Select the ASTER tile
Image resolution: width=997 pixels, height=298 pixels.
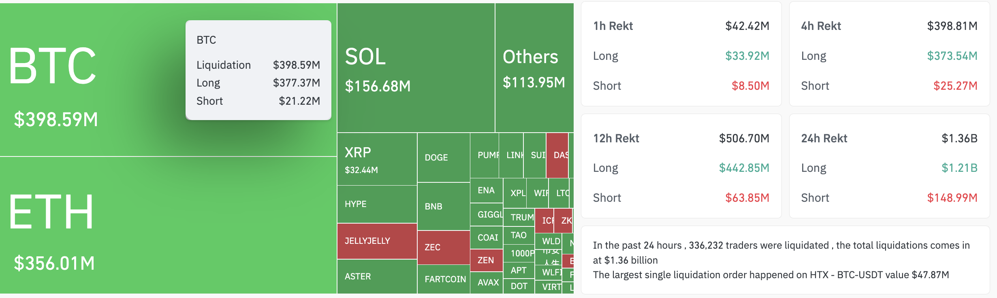coord(377,277)
